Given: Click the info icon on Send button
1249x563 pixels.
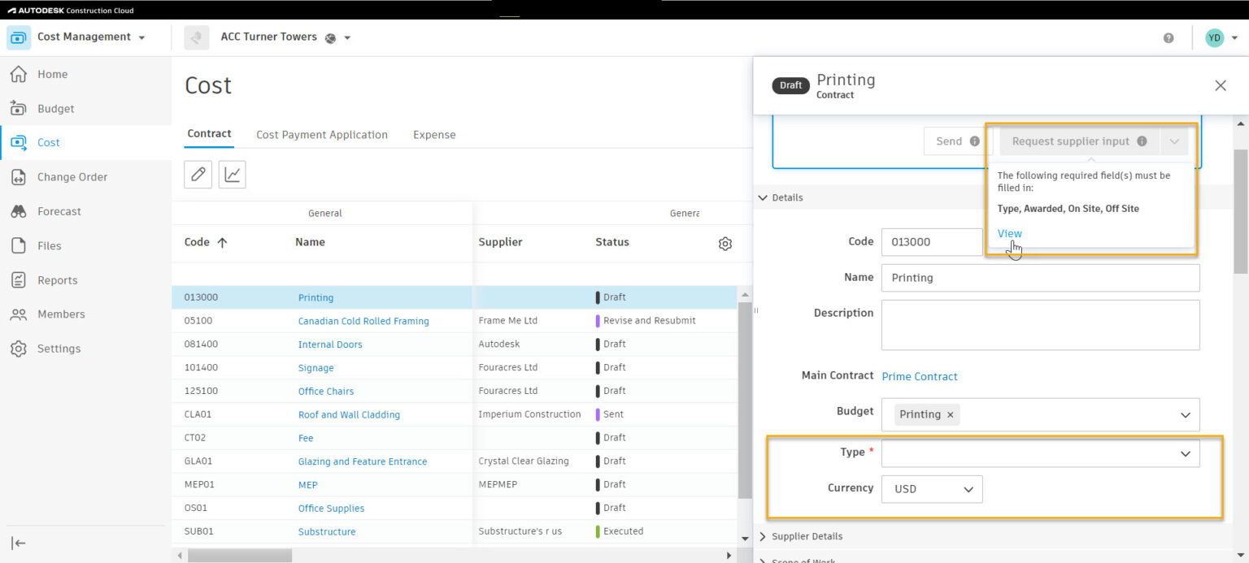Looking at the screenshot, I should coord(975,141).
